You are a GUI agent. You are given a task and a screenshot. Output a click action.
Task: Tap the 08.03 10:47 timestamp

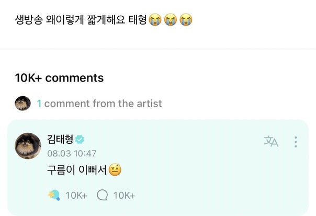click(x=72, y=154)
